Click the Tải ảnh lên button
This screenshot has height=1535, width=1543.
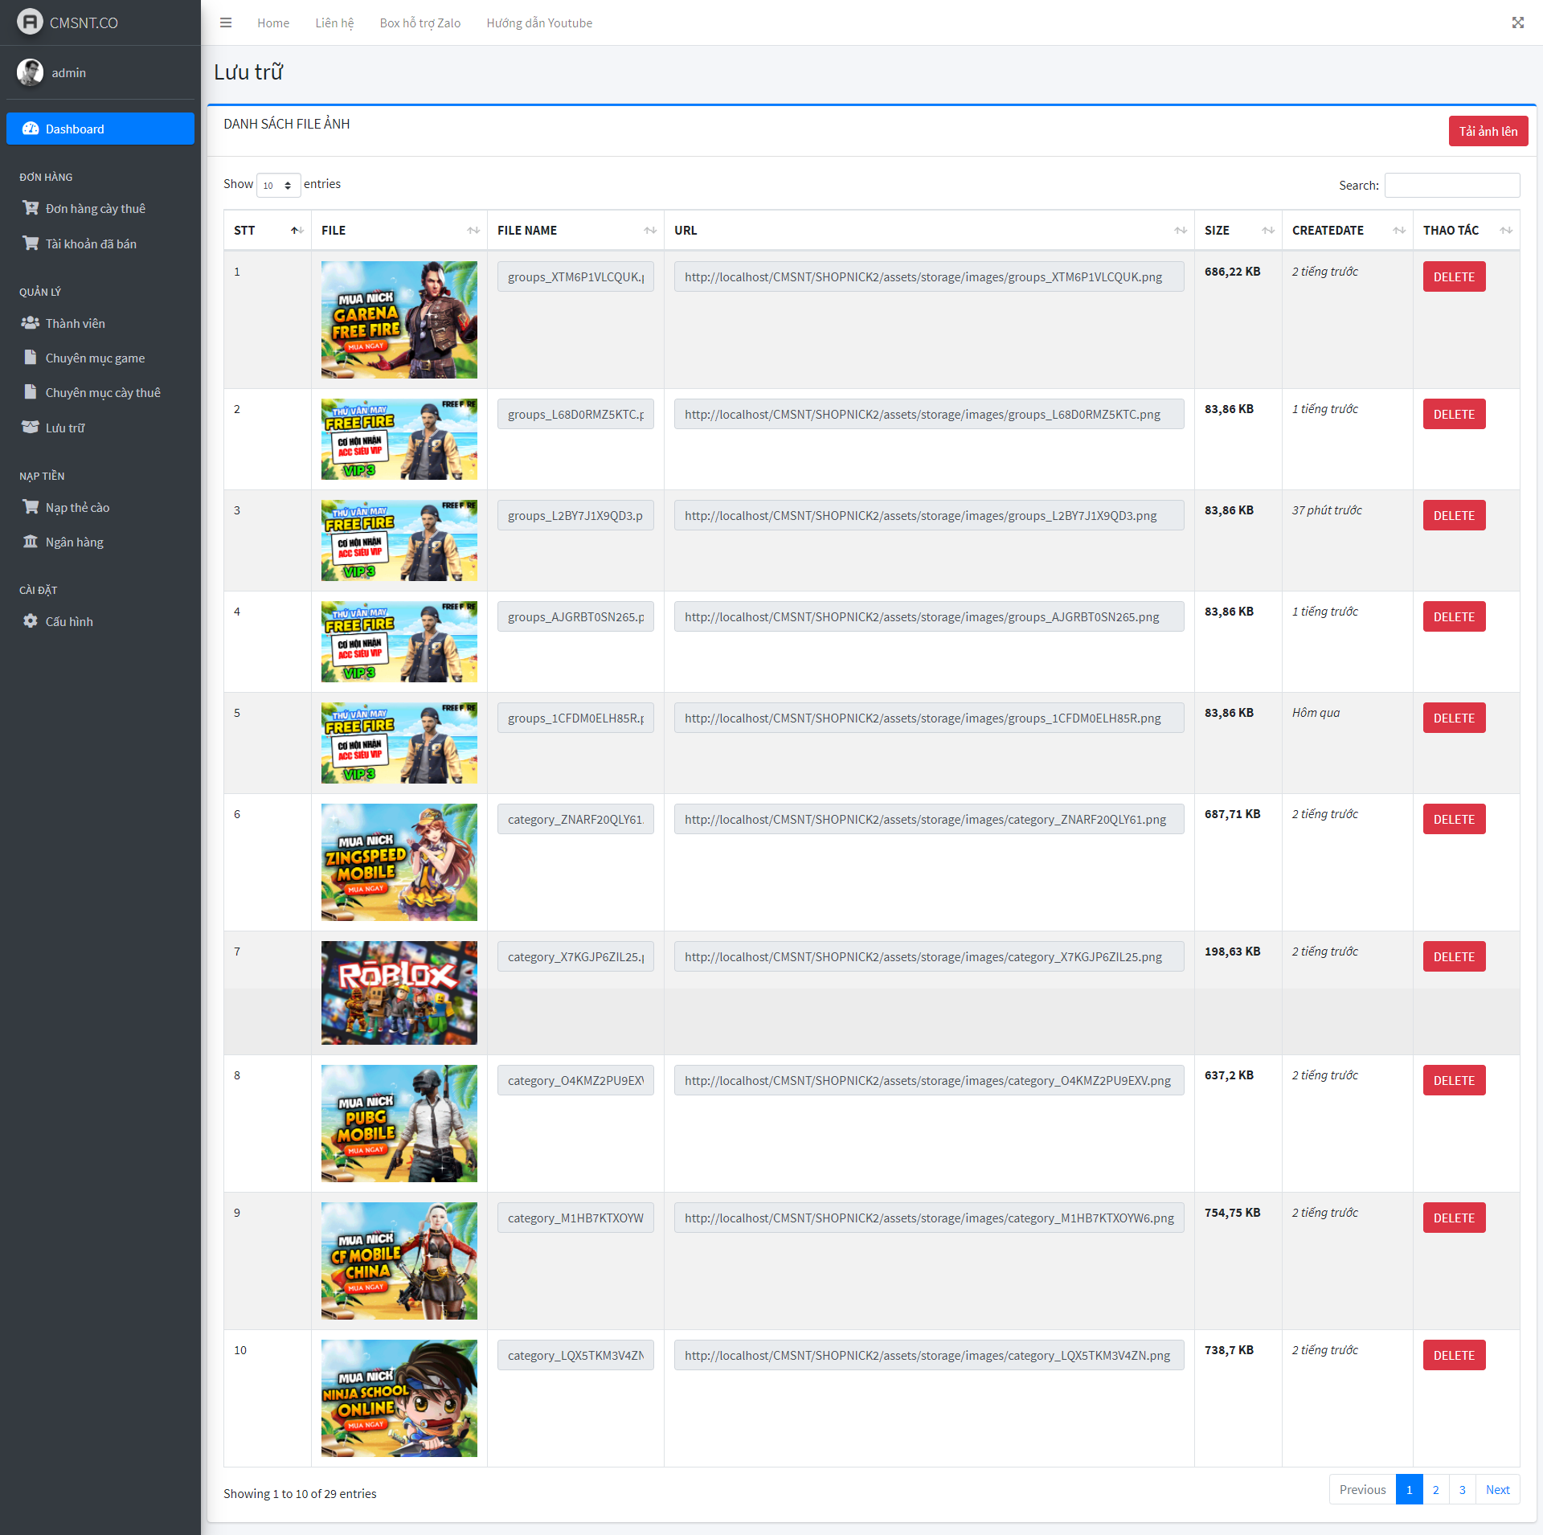pyautogui.click(x=1488, y=131)
